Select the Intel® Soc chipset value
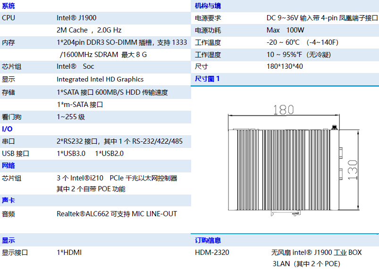379x269 pixels. tap(75, 66)
